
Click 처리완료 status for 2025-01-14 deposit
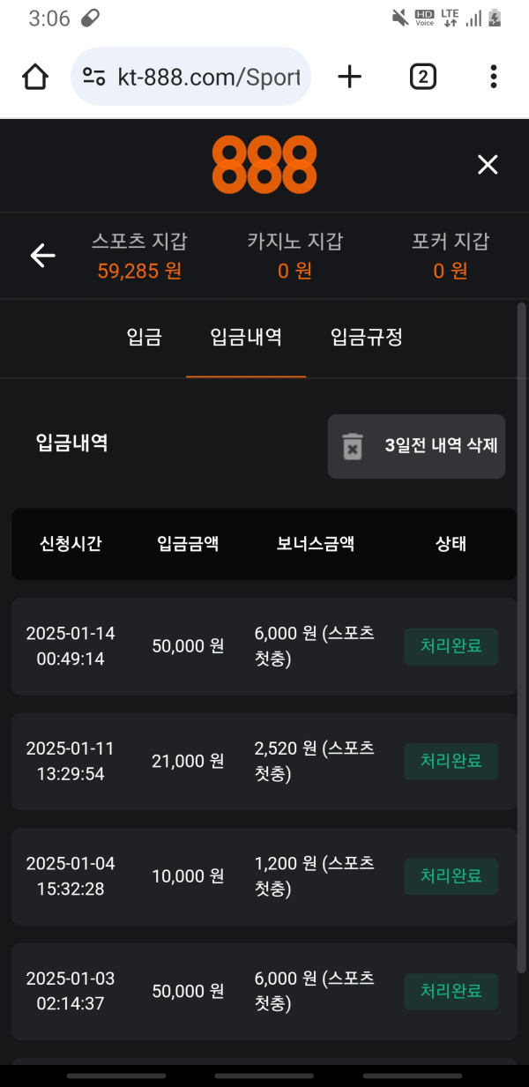[x=451, y=646]
